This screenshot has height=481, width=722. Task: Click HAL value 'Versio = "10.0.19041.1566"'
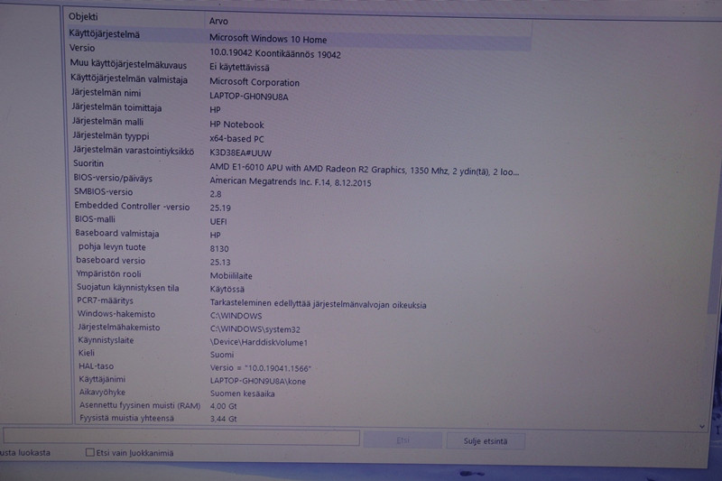tap(261, 368)
